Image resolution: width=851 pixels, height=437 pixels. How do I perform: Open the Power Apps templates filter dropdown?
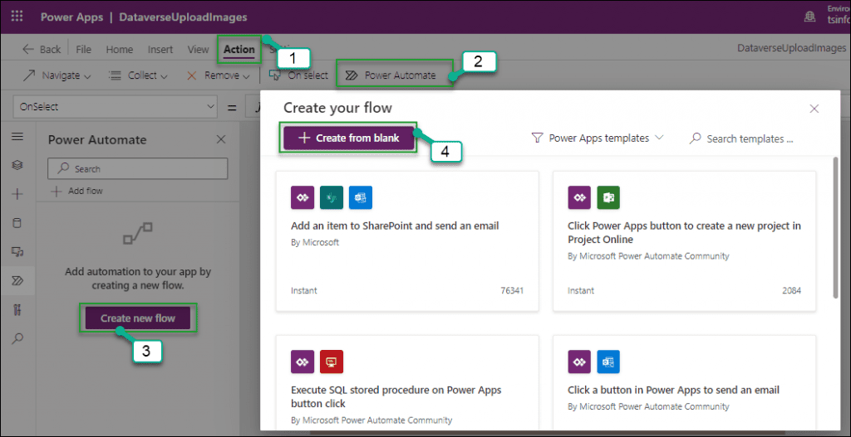click(x=598, y=138)
